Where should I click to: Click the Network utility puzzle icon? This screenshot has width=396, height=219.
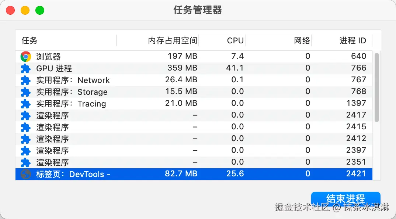click(x=25, y=80)
